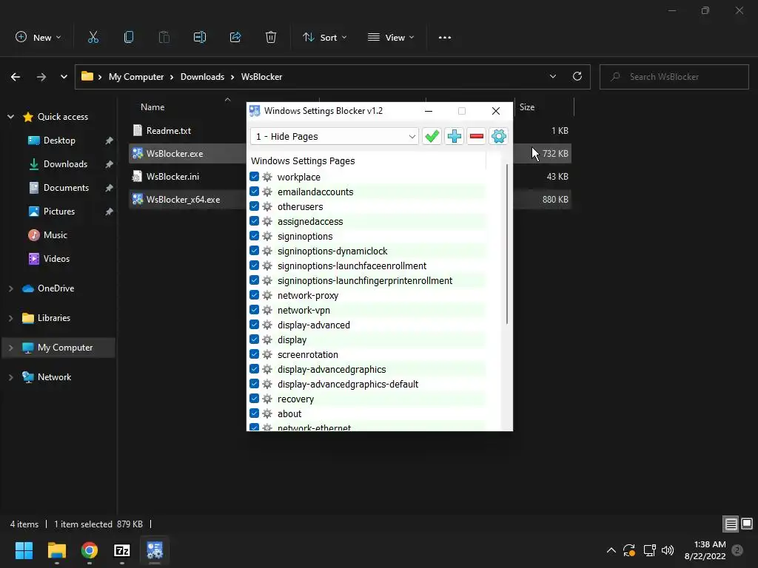Click the Copy icon in Explorer toolbar
The width and height of the screenshot is (758, 568).
(x=129, y=37)
